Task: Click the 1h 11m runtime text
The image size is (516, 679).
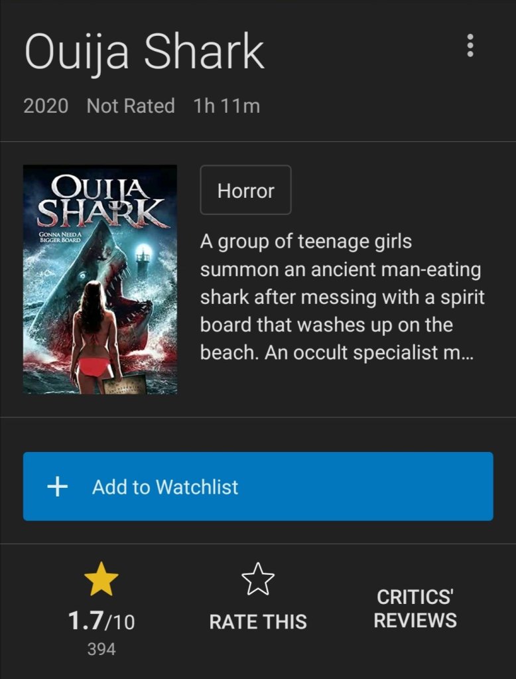Action: tap(227, 106)
